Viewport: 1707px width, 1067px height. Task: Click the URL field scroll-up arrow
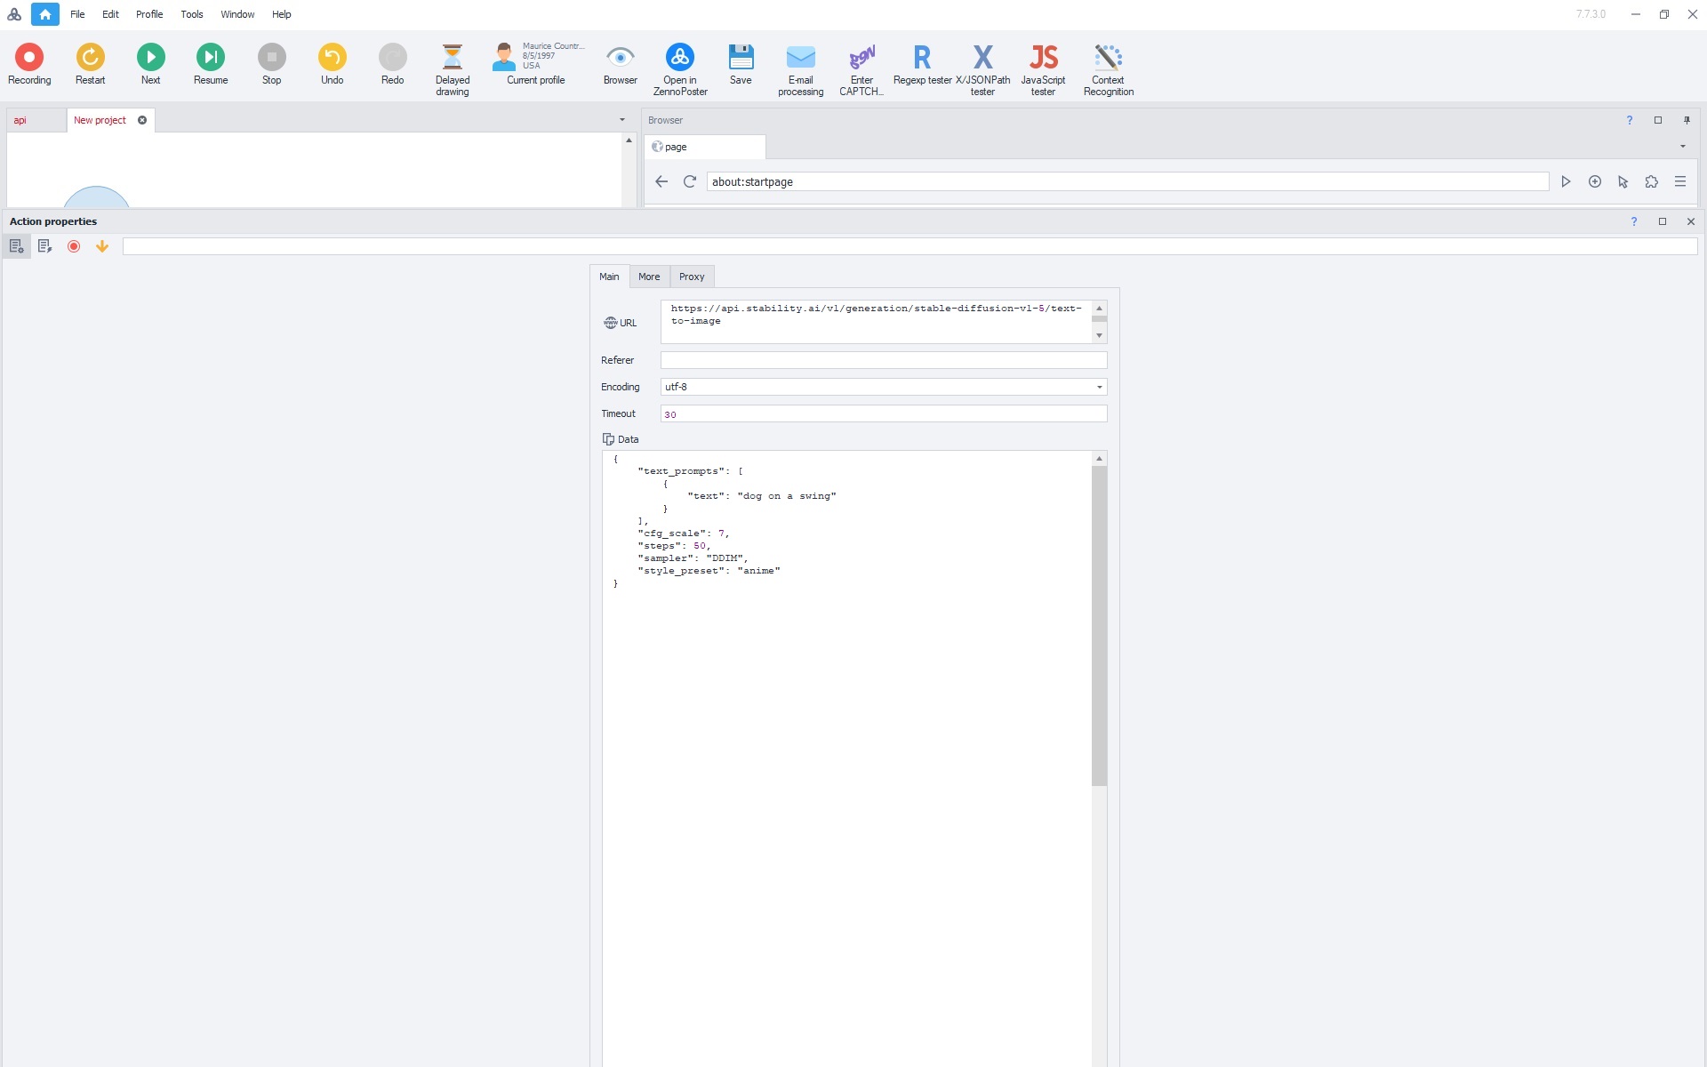pyautogui.click(x=1099, y=308)
